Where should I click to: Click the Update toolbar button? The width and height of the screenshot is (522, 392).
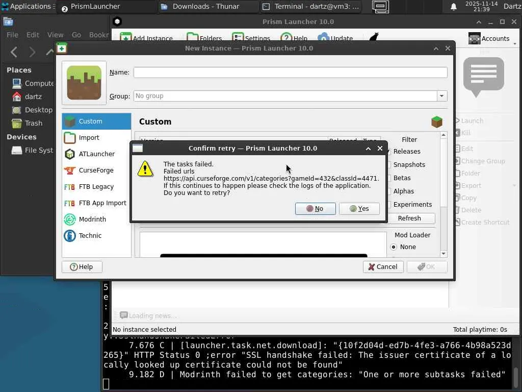click(335, 38)
